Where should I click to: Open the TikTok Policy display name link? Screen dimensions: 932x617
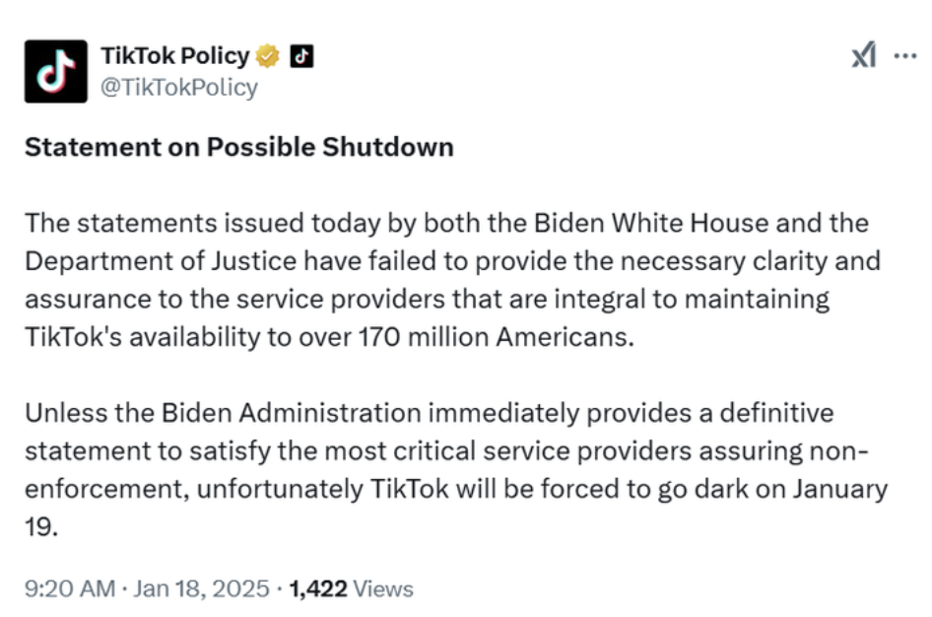tap(175, 57)
